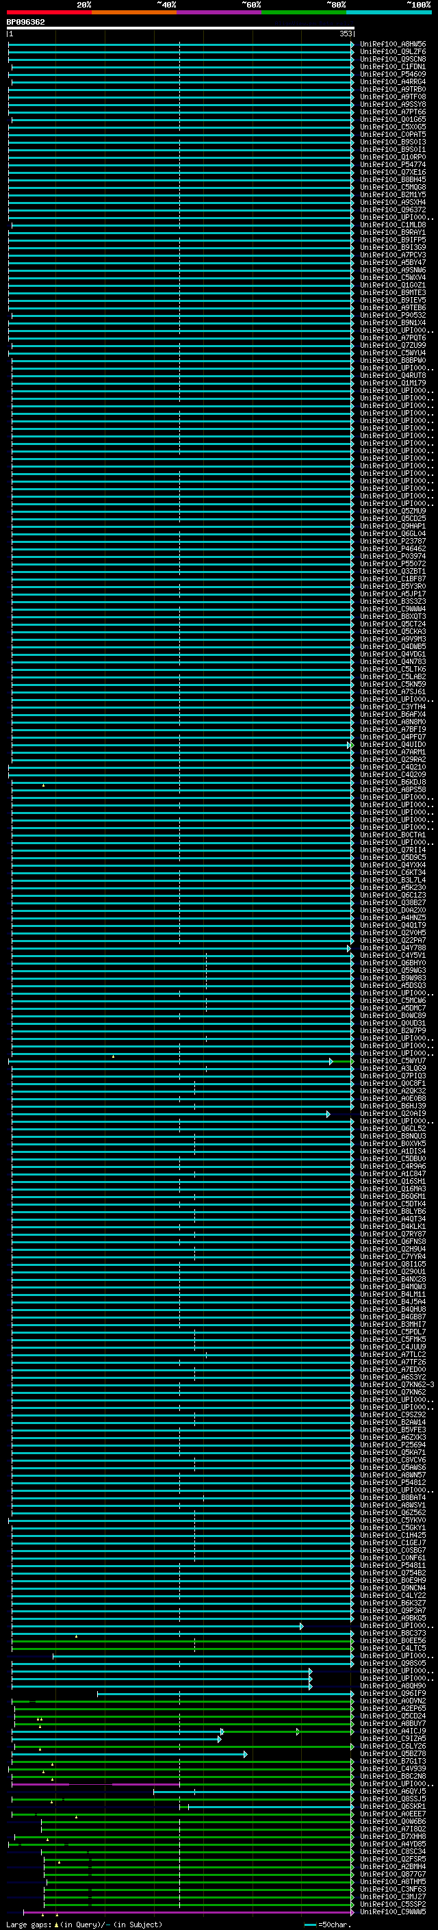Select hit UniRef100_A7I8Q2
438x1930 pixels.
[393, 1829]
